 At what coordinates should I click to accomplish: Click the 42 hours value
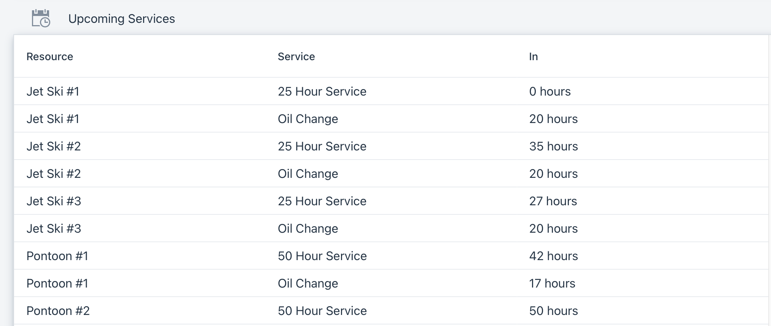554,256
